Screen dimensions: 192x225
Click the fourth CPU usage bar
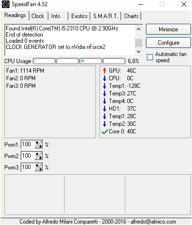tap(114, 61)
